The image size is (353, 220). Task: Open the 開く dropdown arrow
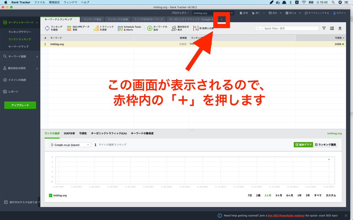tap(264, 13)
